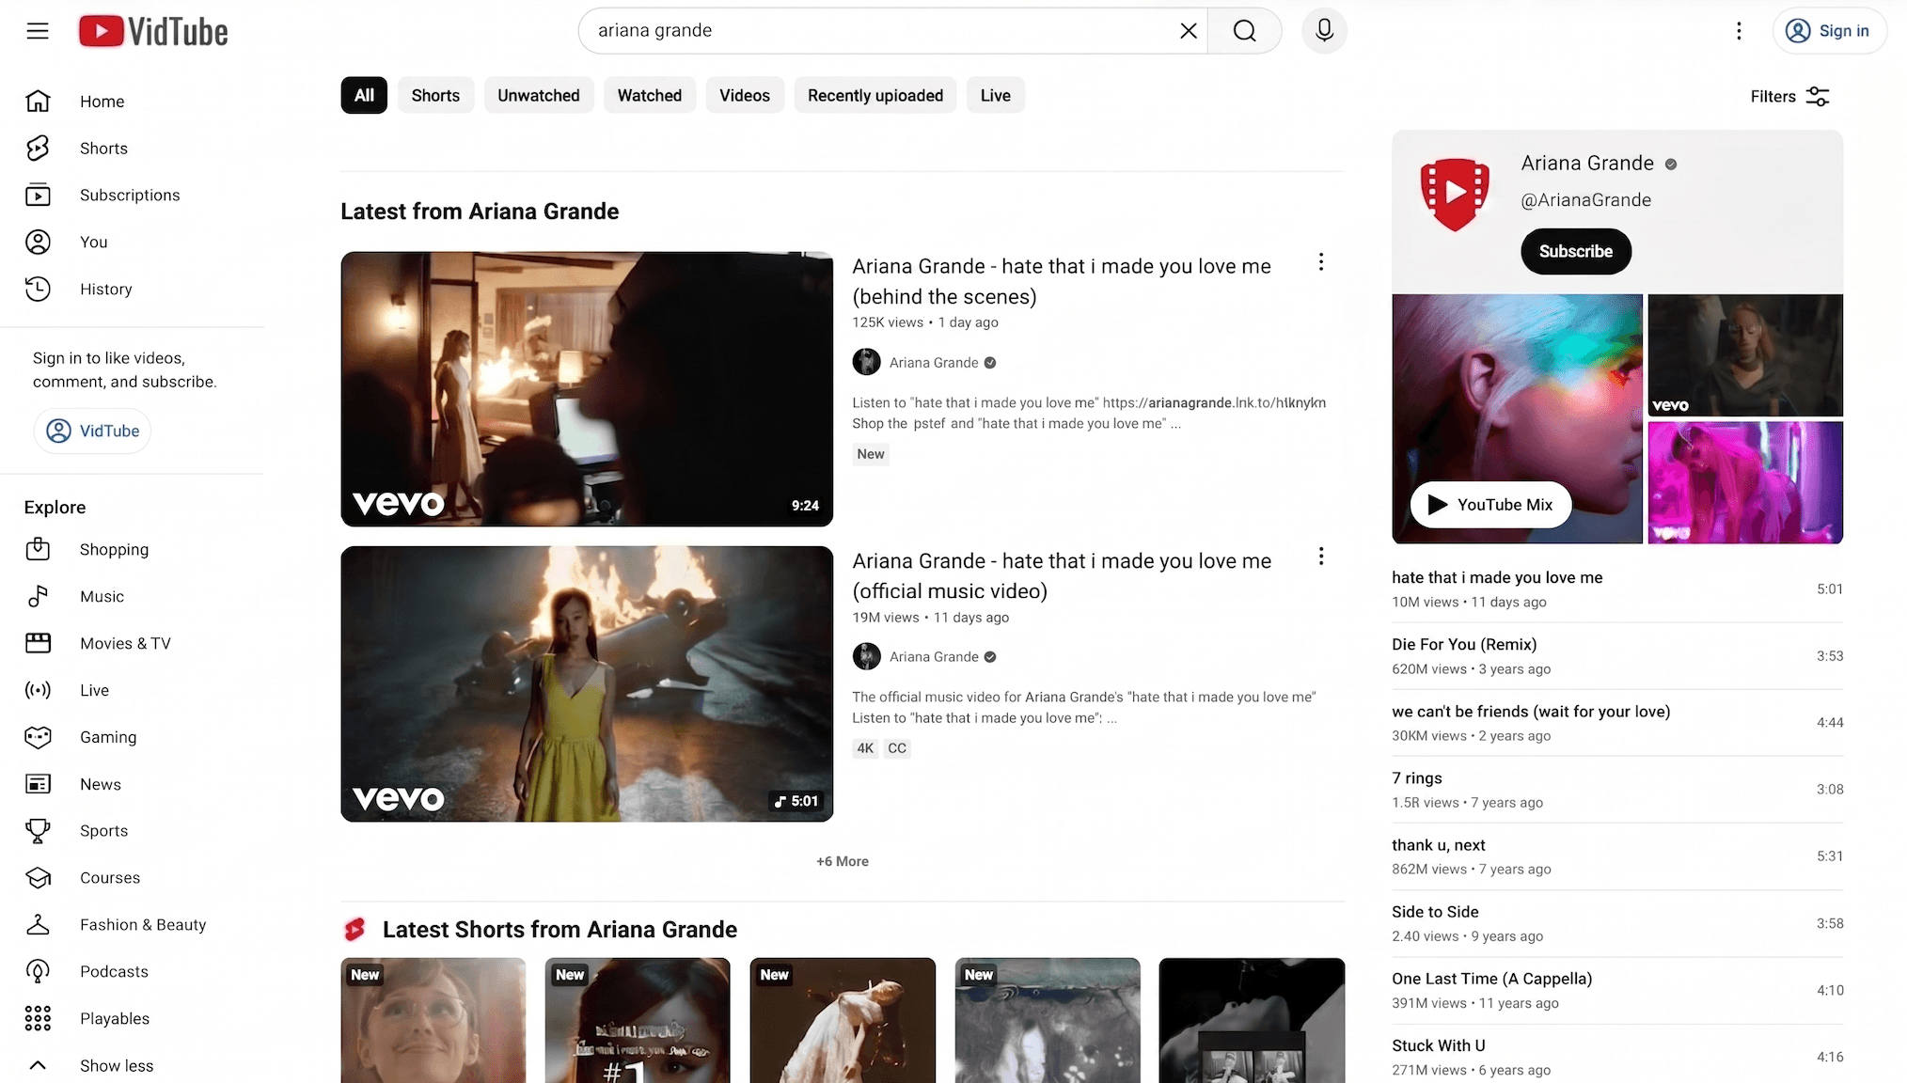
Task: Open the Ariana Grande channel card avatar
Action: 1455,195
